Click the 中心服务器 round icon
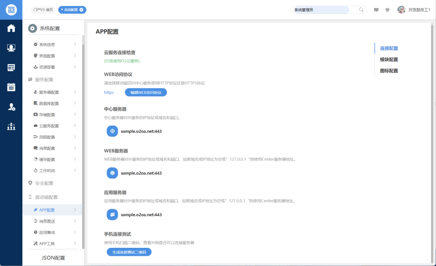The height and width of the screenshot is (266, 436). [x=112, y=131]
